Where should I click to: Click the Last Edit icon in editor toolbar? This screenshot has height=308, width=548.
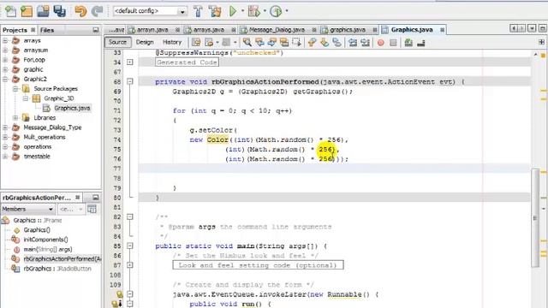(196, 43)
